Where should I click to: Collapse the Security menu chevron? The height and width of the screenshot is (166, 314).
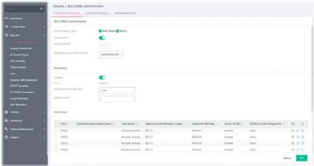click(x=44, y=35)
